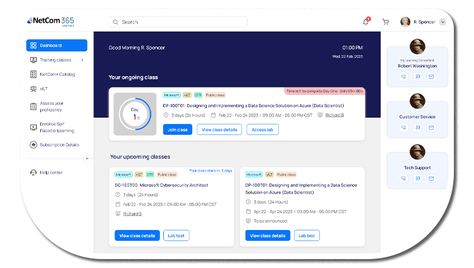Open the R. Spencer profile dropdown
Viewport: 474px width, 268px height.
pos(443,22)
